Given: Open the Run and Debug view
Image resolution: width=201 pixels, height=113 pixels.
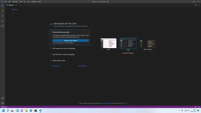Looking at the screenshot, I should tap(2, 21).
